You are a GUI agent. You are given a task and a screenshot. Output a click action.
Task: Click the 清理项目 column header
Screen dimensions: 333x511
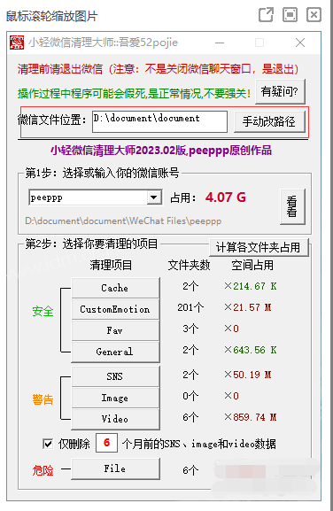pos(111,265)
